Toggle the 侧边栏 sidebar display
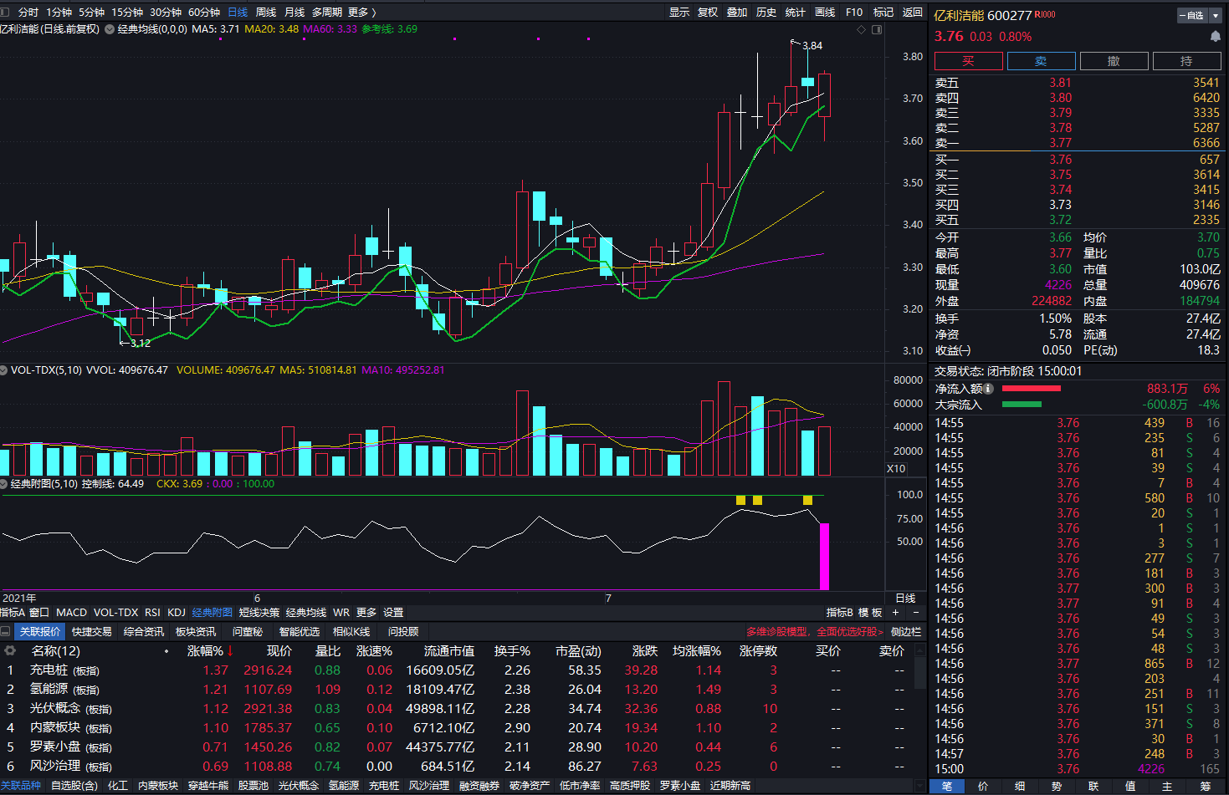The image size is (1229, 795). tap(905, 632)
